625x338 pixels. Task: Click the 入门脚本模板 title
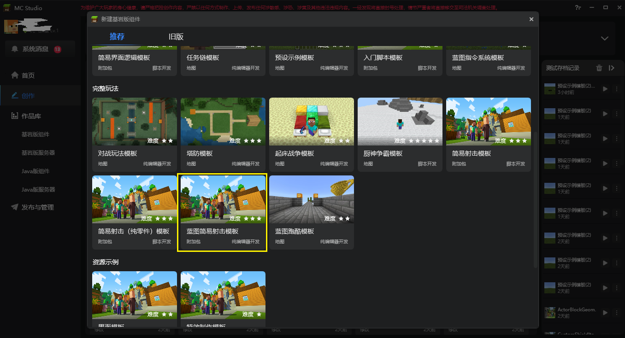click(383, 58)
